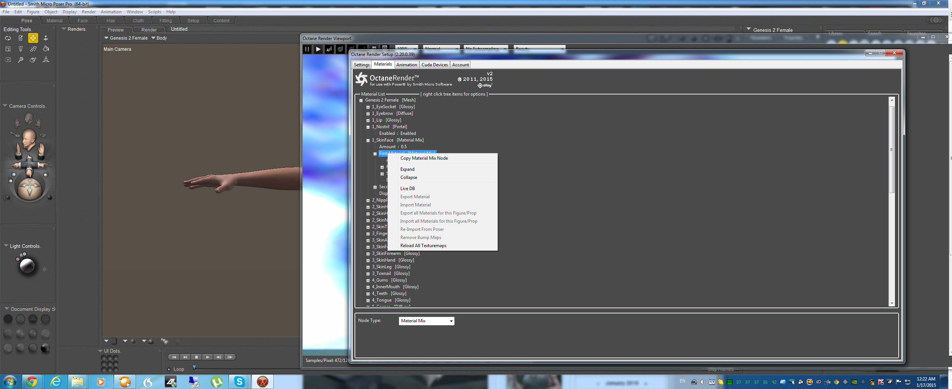Select the Morphing tool

[33, 60]
